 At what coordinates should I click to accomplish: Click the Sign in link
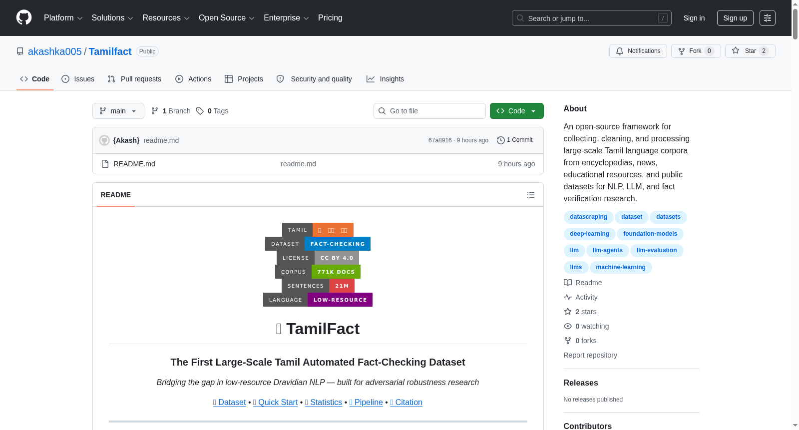[694, 18]
